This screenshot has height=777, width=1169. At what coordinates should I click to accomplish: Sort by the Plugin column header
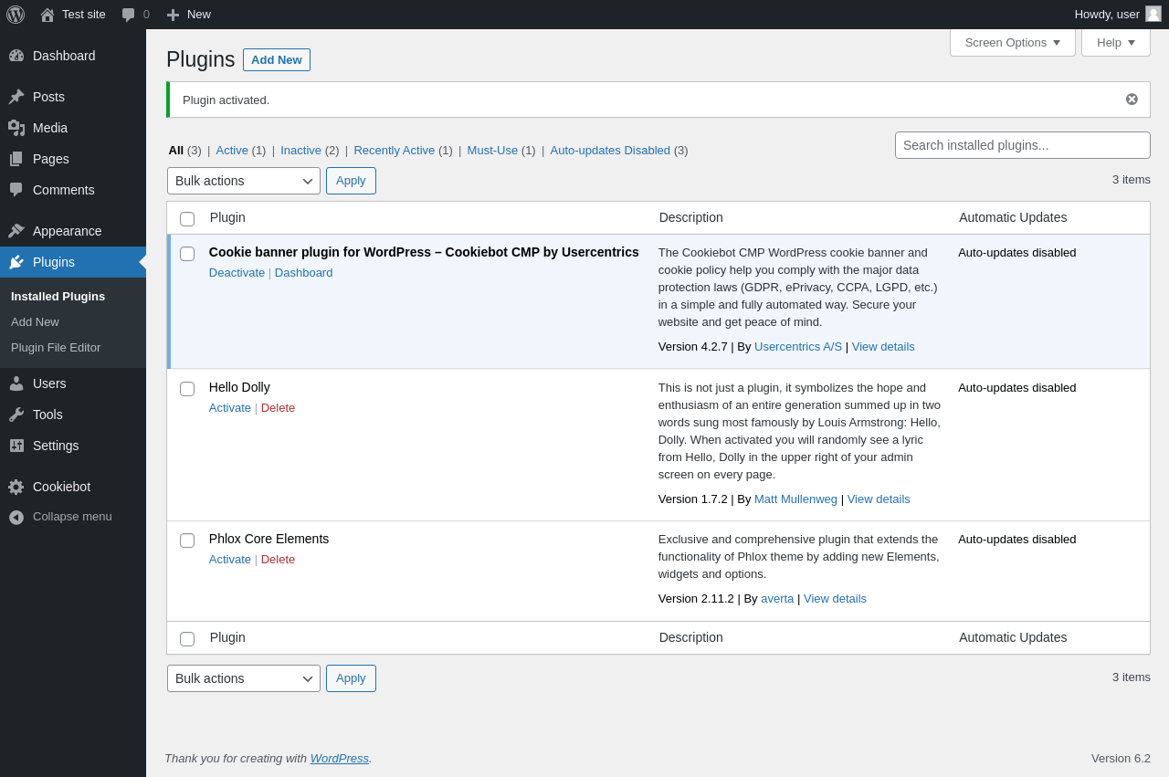coord(227,217)
